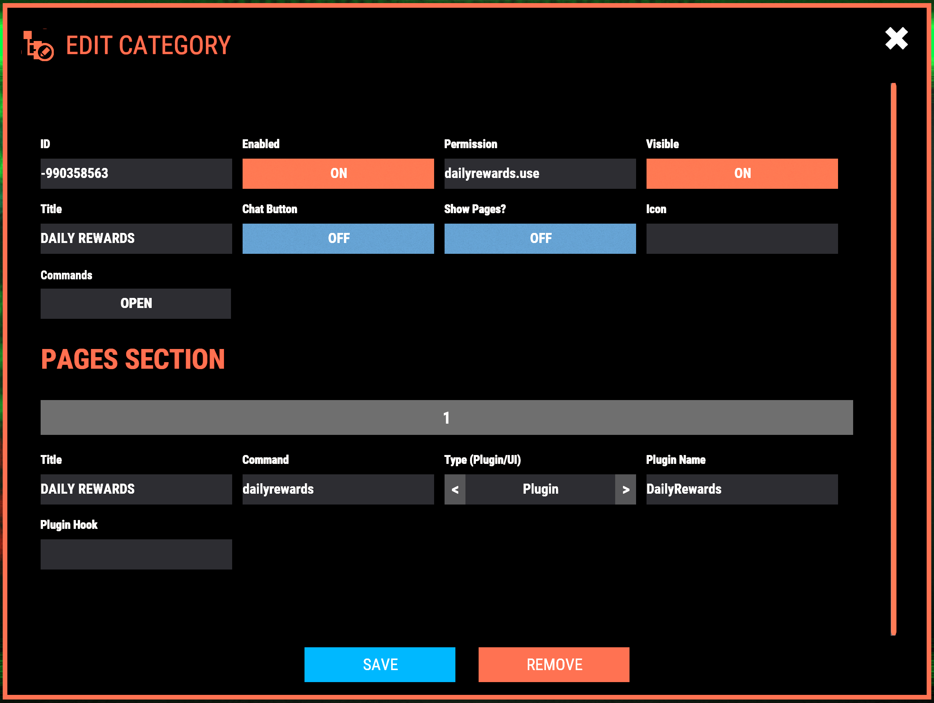This screenshot has width=934, height=703.
Task: Toggle the Enabled switch off
Action: click(x=338, y=174)
